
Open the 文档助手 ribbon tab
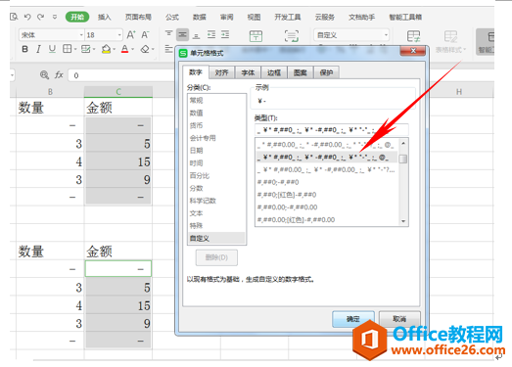pyautogui.click(x=361, y=17)
